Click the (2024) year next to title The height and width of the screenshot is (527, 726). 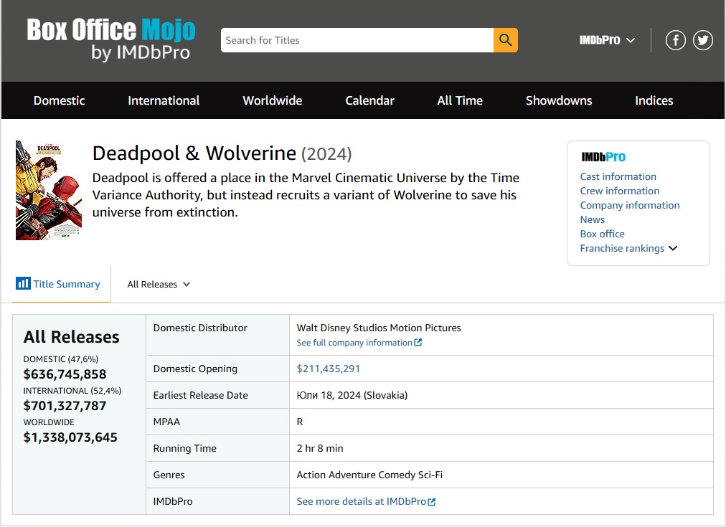click(x=326, y=153)
